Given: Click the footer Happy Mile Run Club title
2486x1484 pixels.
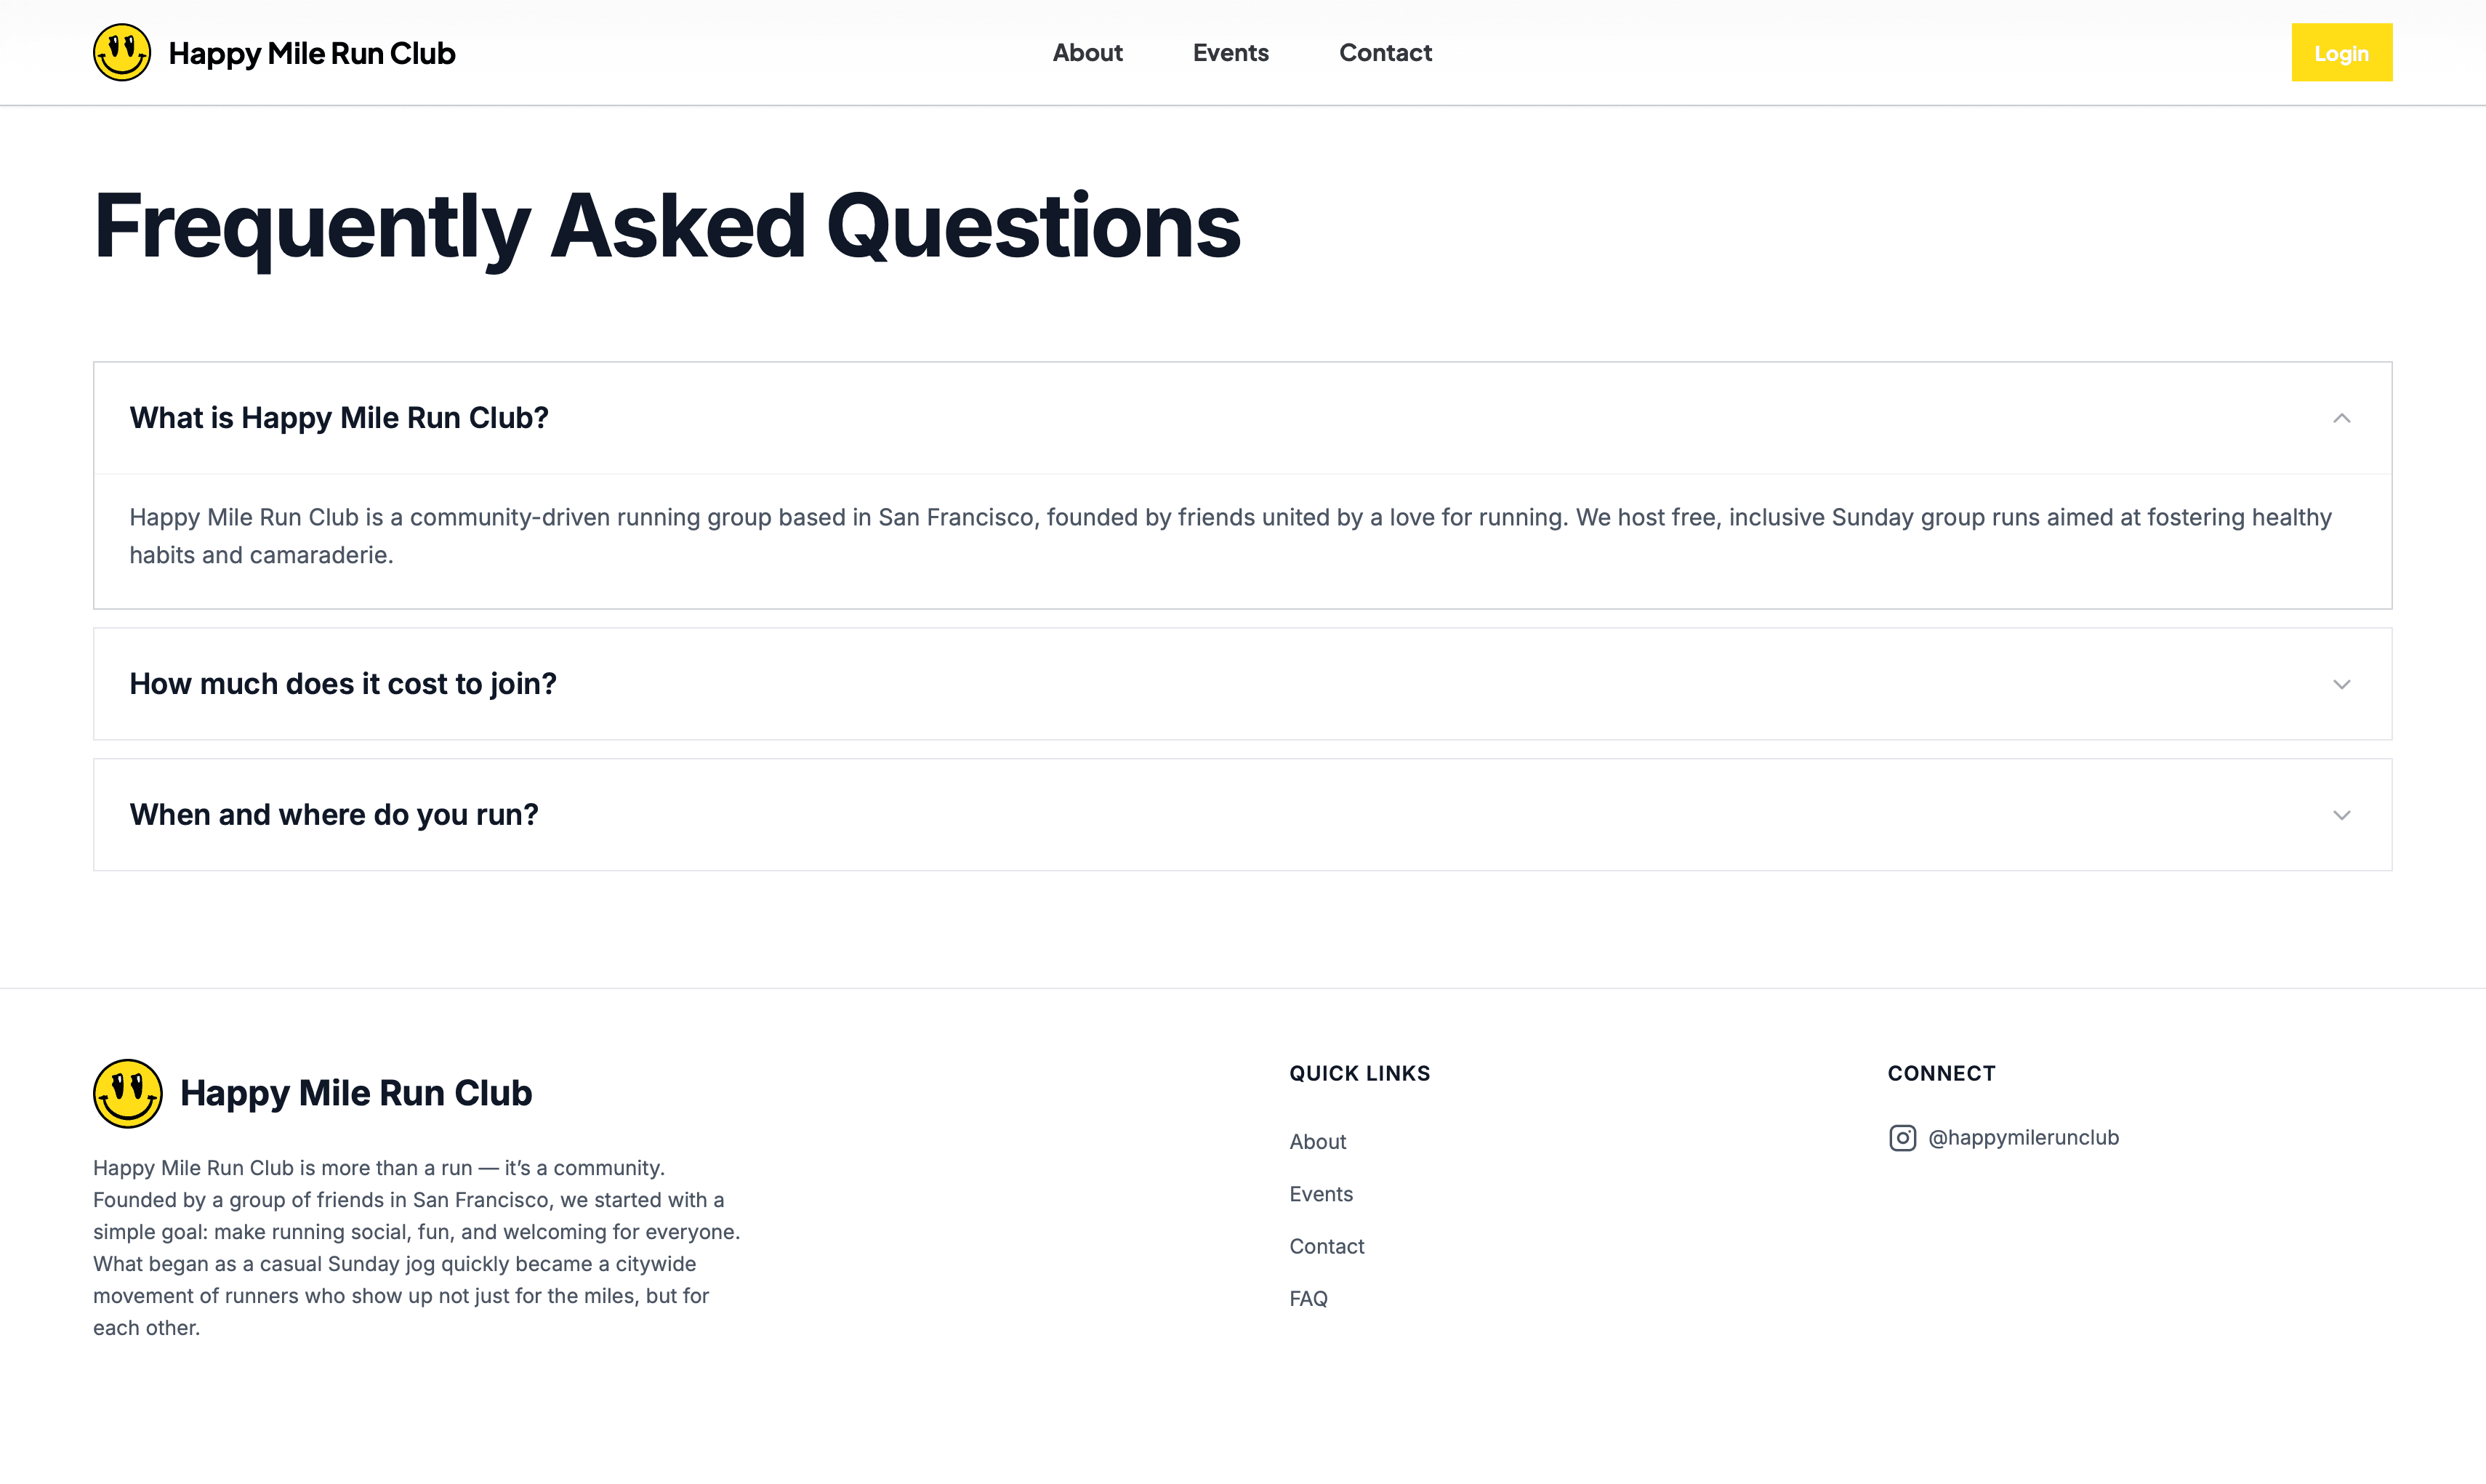Looking at the screenshot, I should [356, 1093].
